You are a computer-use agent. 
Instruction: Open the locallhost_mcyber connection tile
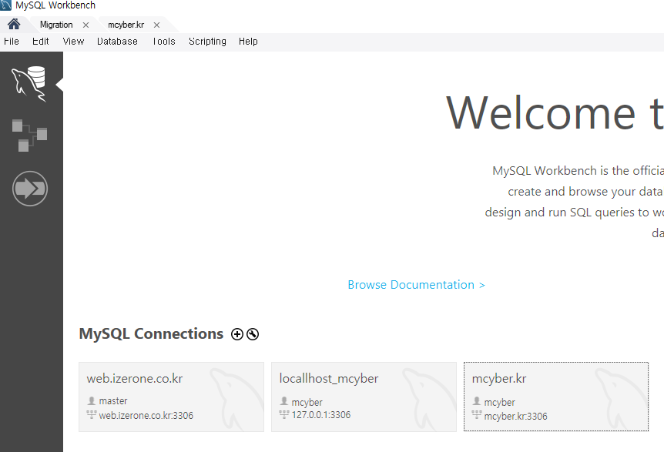[x=364, y=397]
